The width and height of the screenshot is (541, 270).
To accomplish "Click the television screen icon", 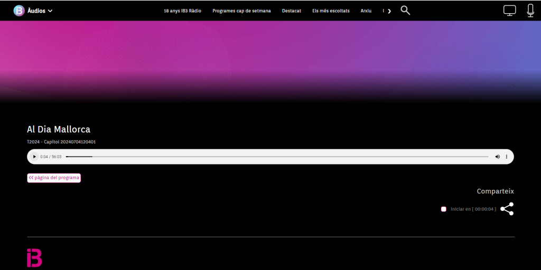I will pos(509,11).
